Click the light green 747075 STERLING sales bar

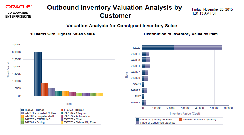pyautogui.click(x=79, y=94)
